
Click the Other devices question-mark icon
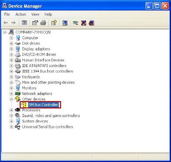[x=17, y=99]
